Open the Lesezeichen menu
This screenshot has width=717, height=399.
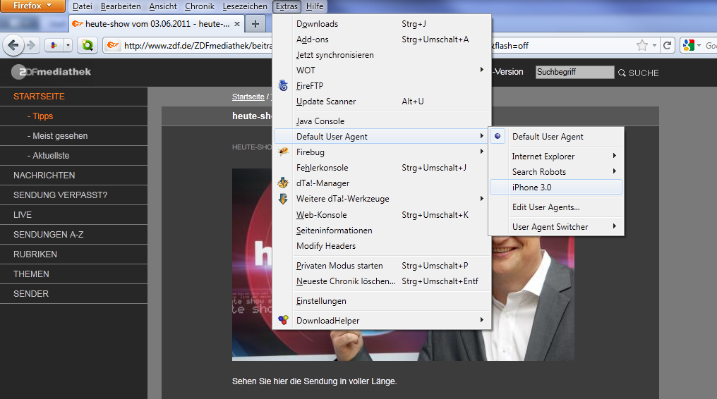coord(245,6)
